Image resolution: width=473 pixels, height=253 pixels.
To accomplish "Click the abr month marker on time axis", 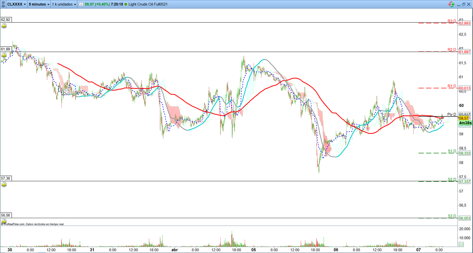I will 175,250.
